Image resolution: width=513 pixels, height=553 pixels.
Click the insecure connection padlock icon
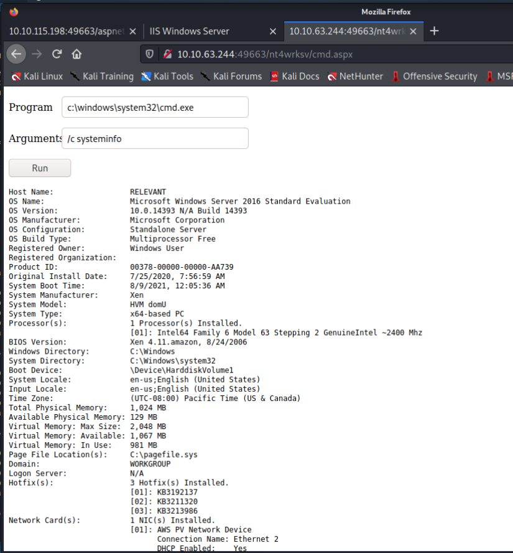[167, 54]
